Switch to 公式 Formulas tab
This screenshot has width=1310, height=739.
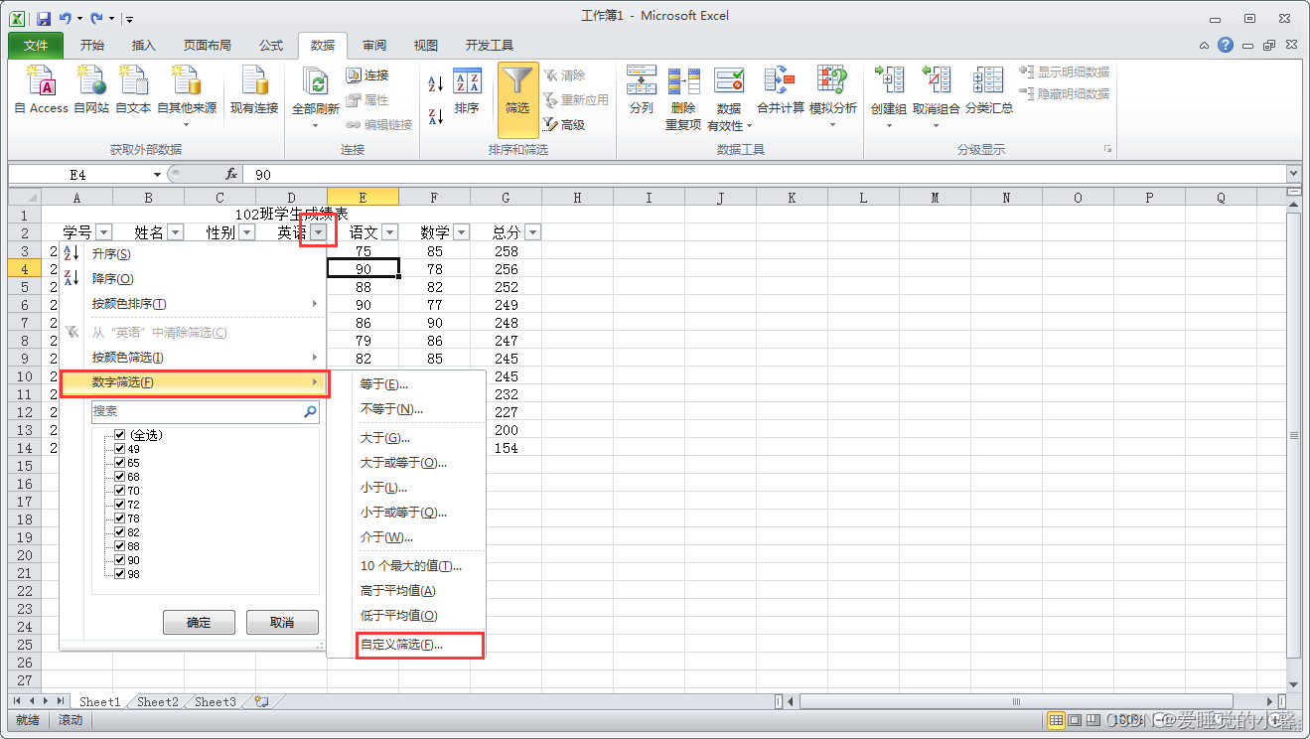271,45
